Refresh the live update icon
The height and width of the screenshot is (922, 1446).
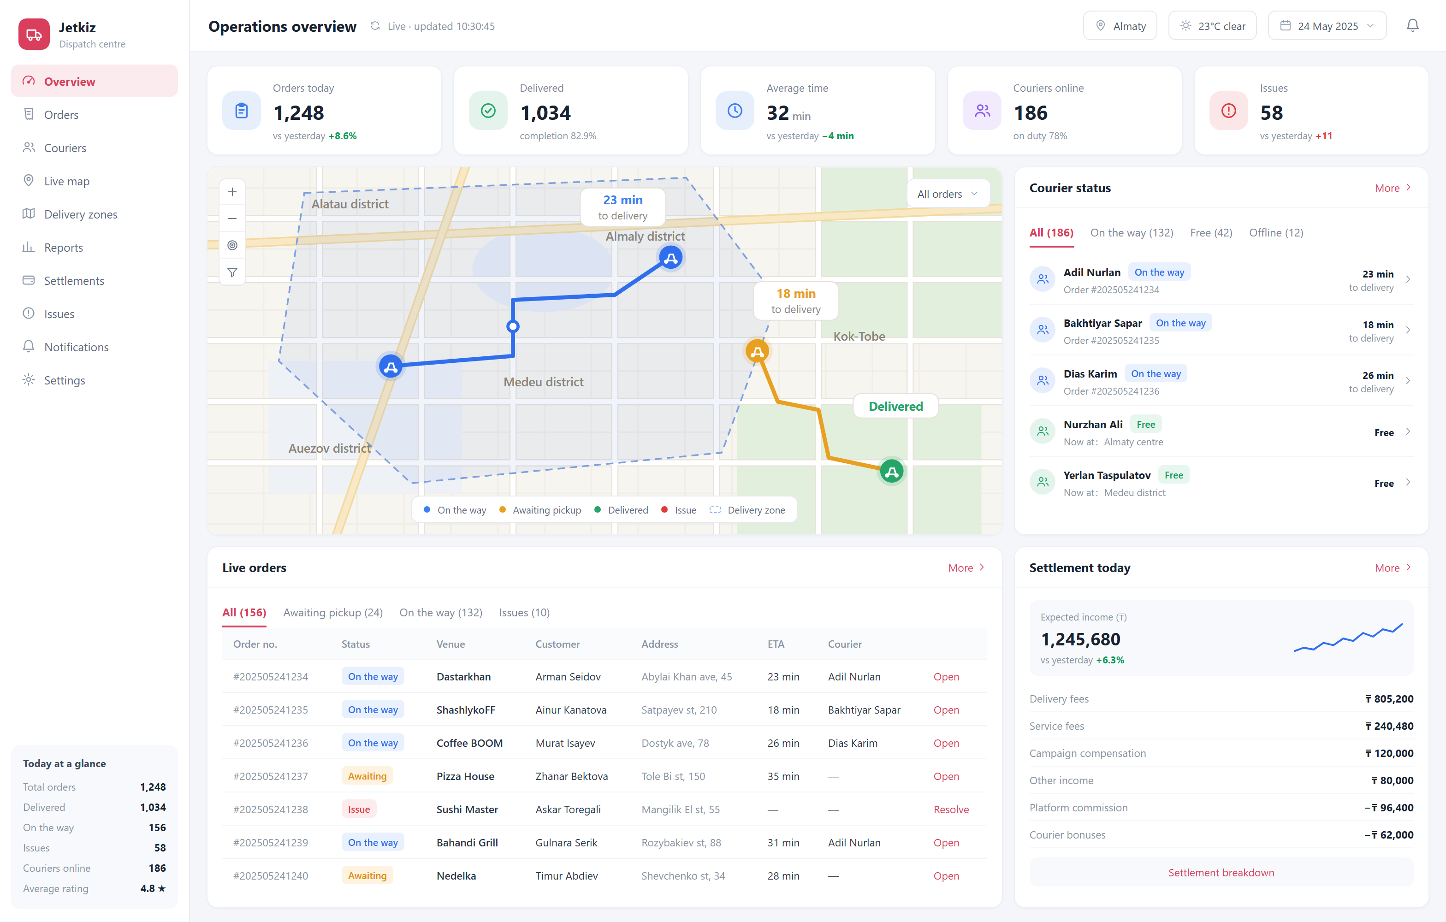coord(375,26)
